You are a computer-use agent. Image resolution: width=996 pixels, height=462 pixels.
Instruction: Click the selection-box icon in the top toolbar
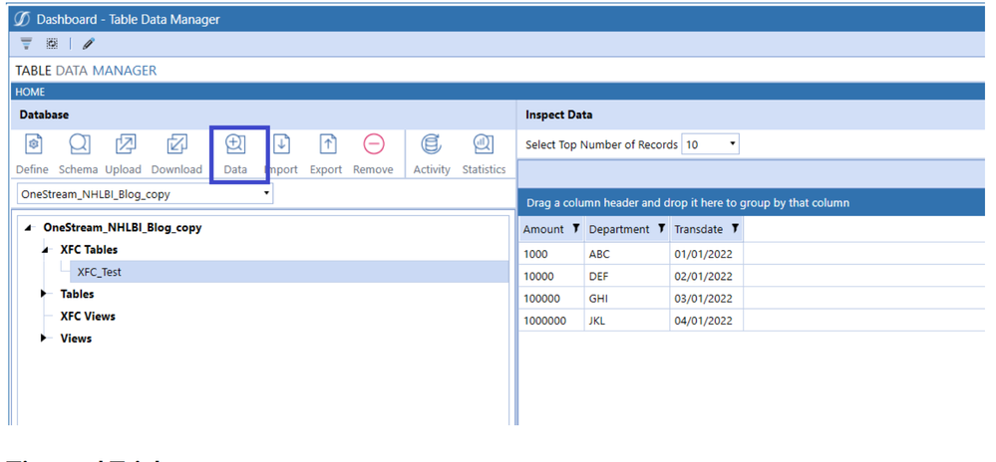(x=52, y=43)
